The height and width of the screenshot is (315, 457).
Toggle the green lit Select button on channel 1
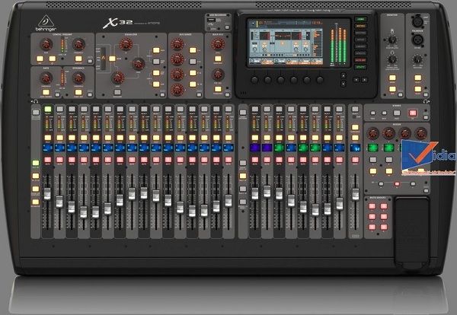(x=48, y=109)
